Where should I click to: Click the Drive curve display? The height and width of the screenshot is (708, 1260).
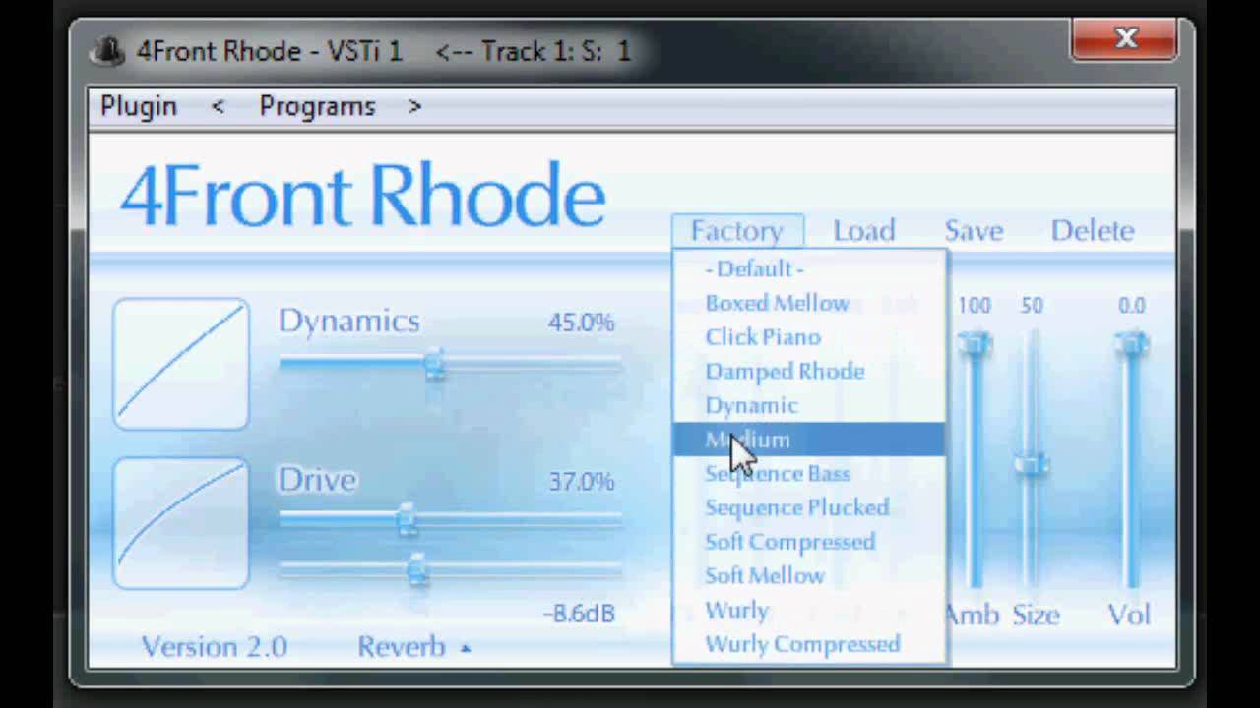point(181,523)
